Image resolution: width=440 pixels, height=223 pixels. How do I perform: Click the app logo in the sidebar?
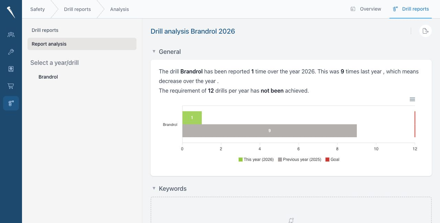[x=11, y=12]
